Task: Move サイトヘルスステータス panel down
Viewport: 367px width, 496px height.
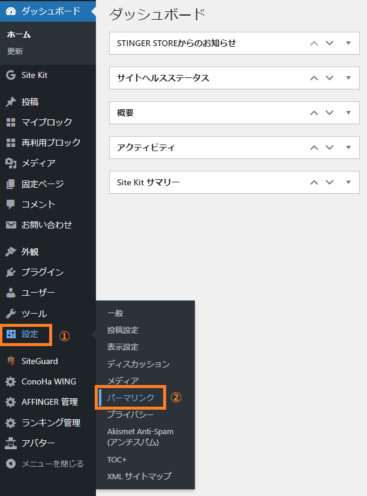Action: click(x=330, y=78)
